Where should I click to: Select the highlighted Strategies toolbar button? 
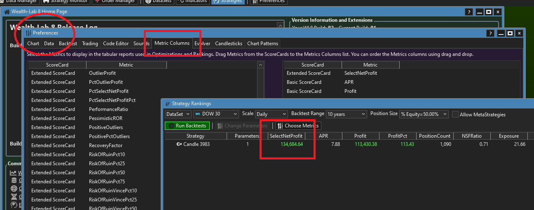tap(228, 1)
